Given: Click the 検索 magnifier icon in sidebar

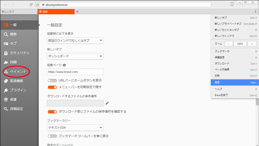Looking at the screenshot, I should [x=6, y=34].
